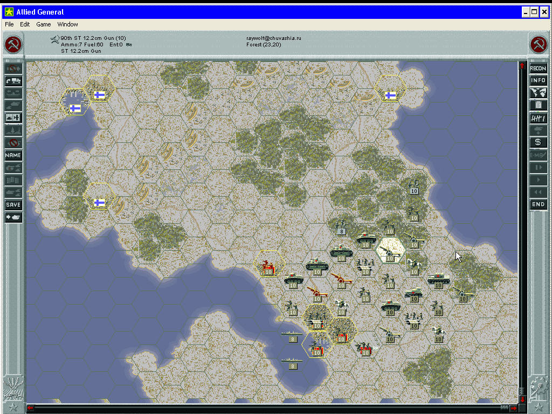Open the world strategic map icon

coord(538,93)
